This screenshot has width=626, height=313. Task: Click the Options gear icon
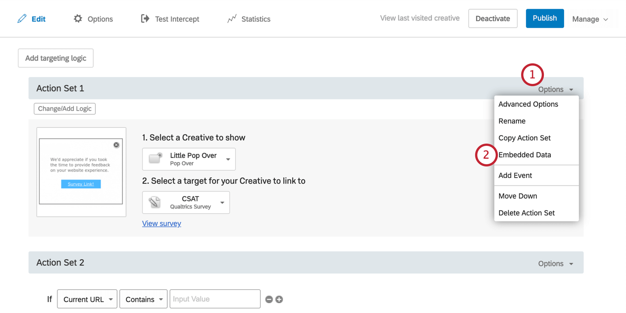coord(78,19)
